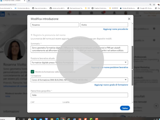Open the Mail app on taskbar
The width and height of the screenshot is (160, 120).
click(x=41, y=119)
